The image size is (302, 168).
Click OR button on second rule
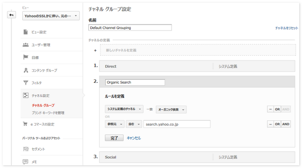point(277,124)
